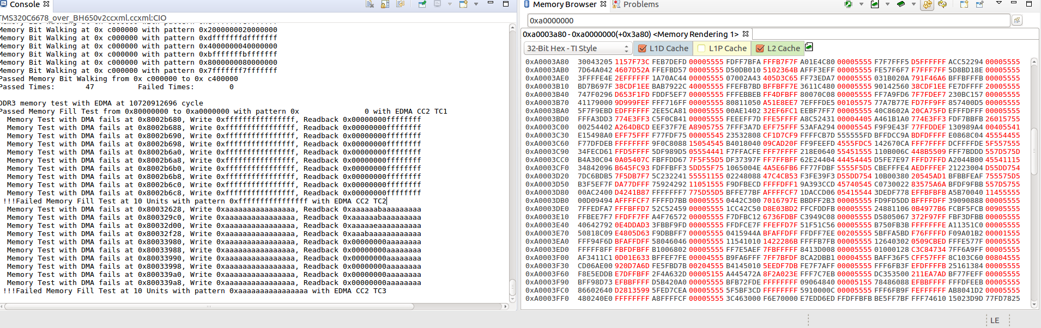Click 'Failed Memory Fill Test' line ending TC3
The height and width of the screenshot is (328, 1041).
click(x=194, y=291)
